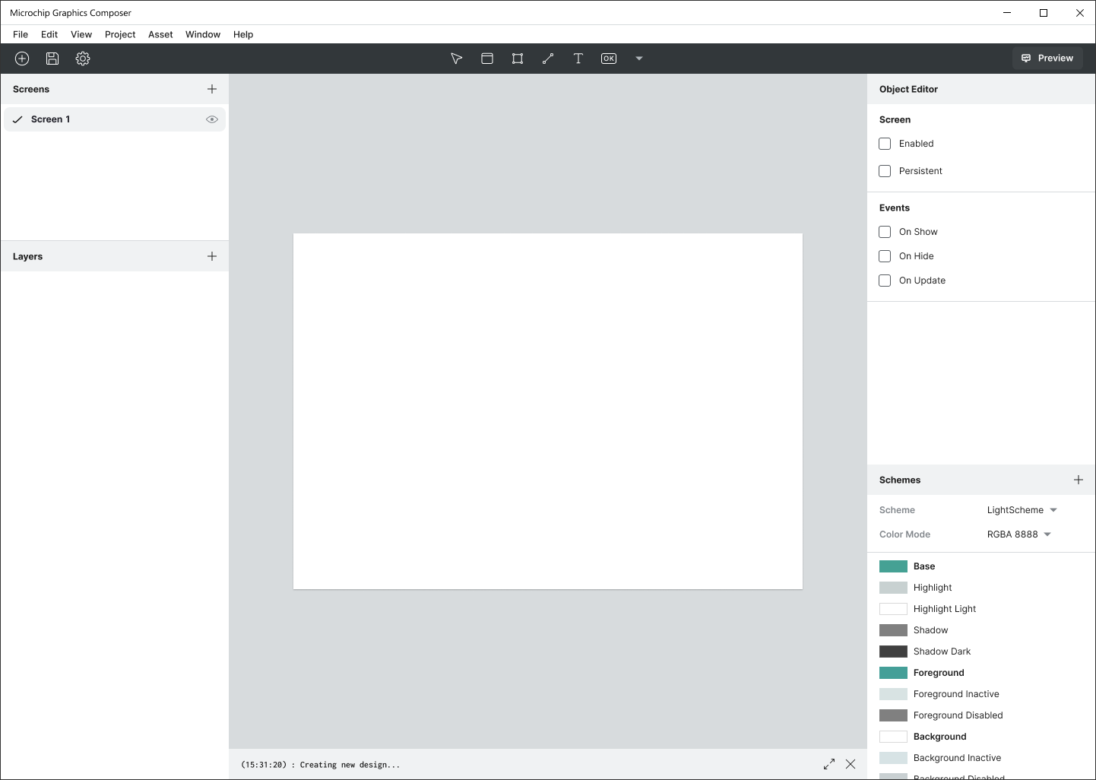The height and width of the screenshot is (780, 1096).
Task: Select the line drawing tool
Action: [x=548, y=59]
